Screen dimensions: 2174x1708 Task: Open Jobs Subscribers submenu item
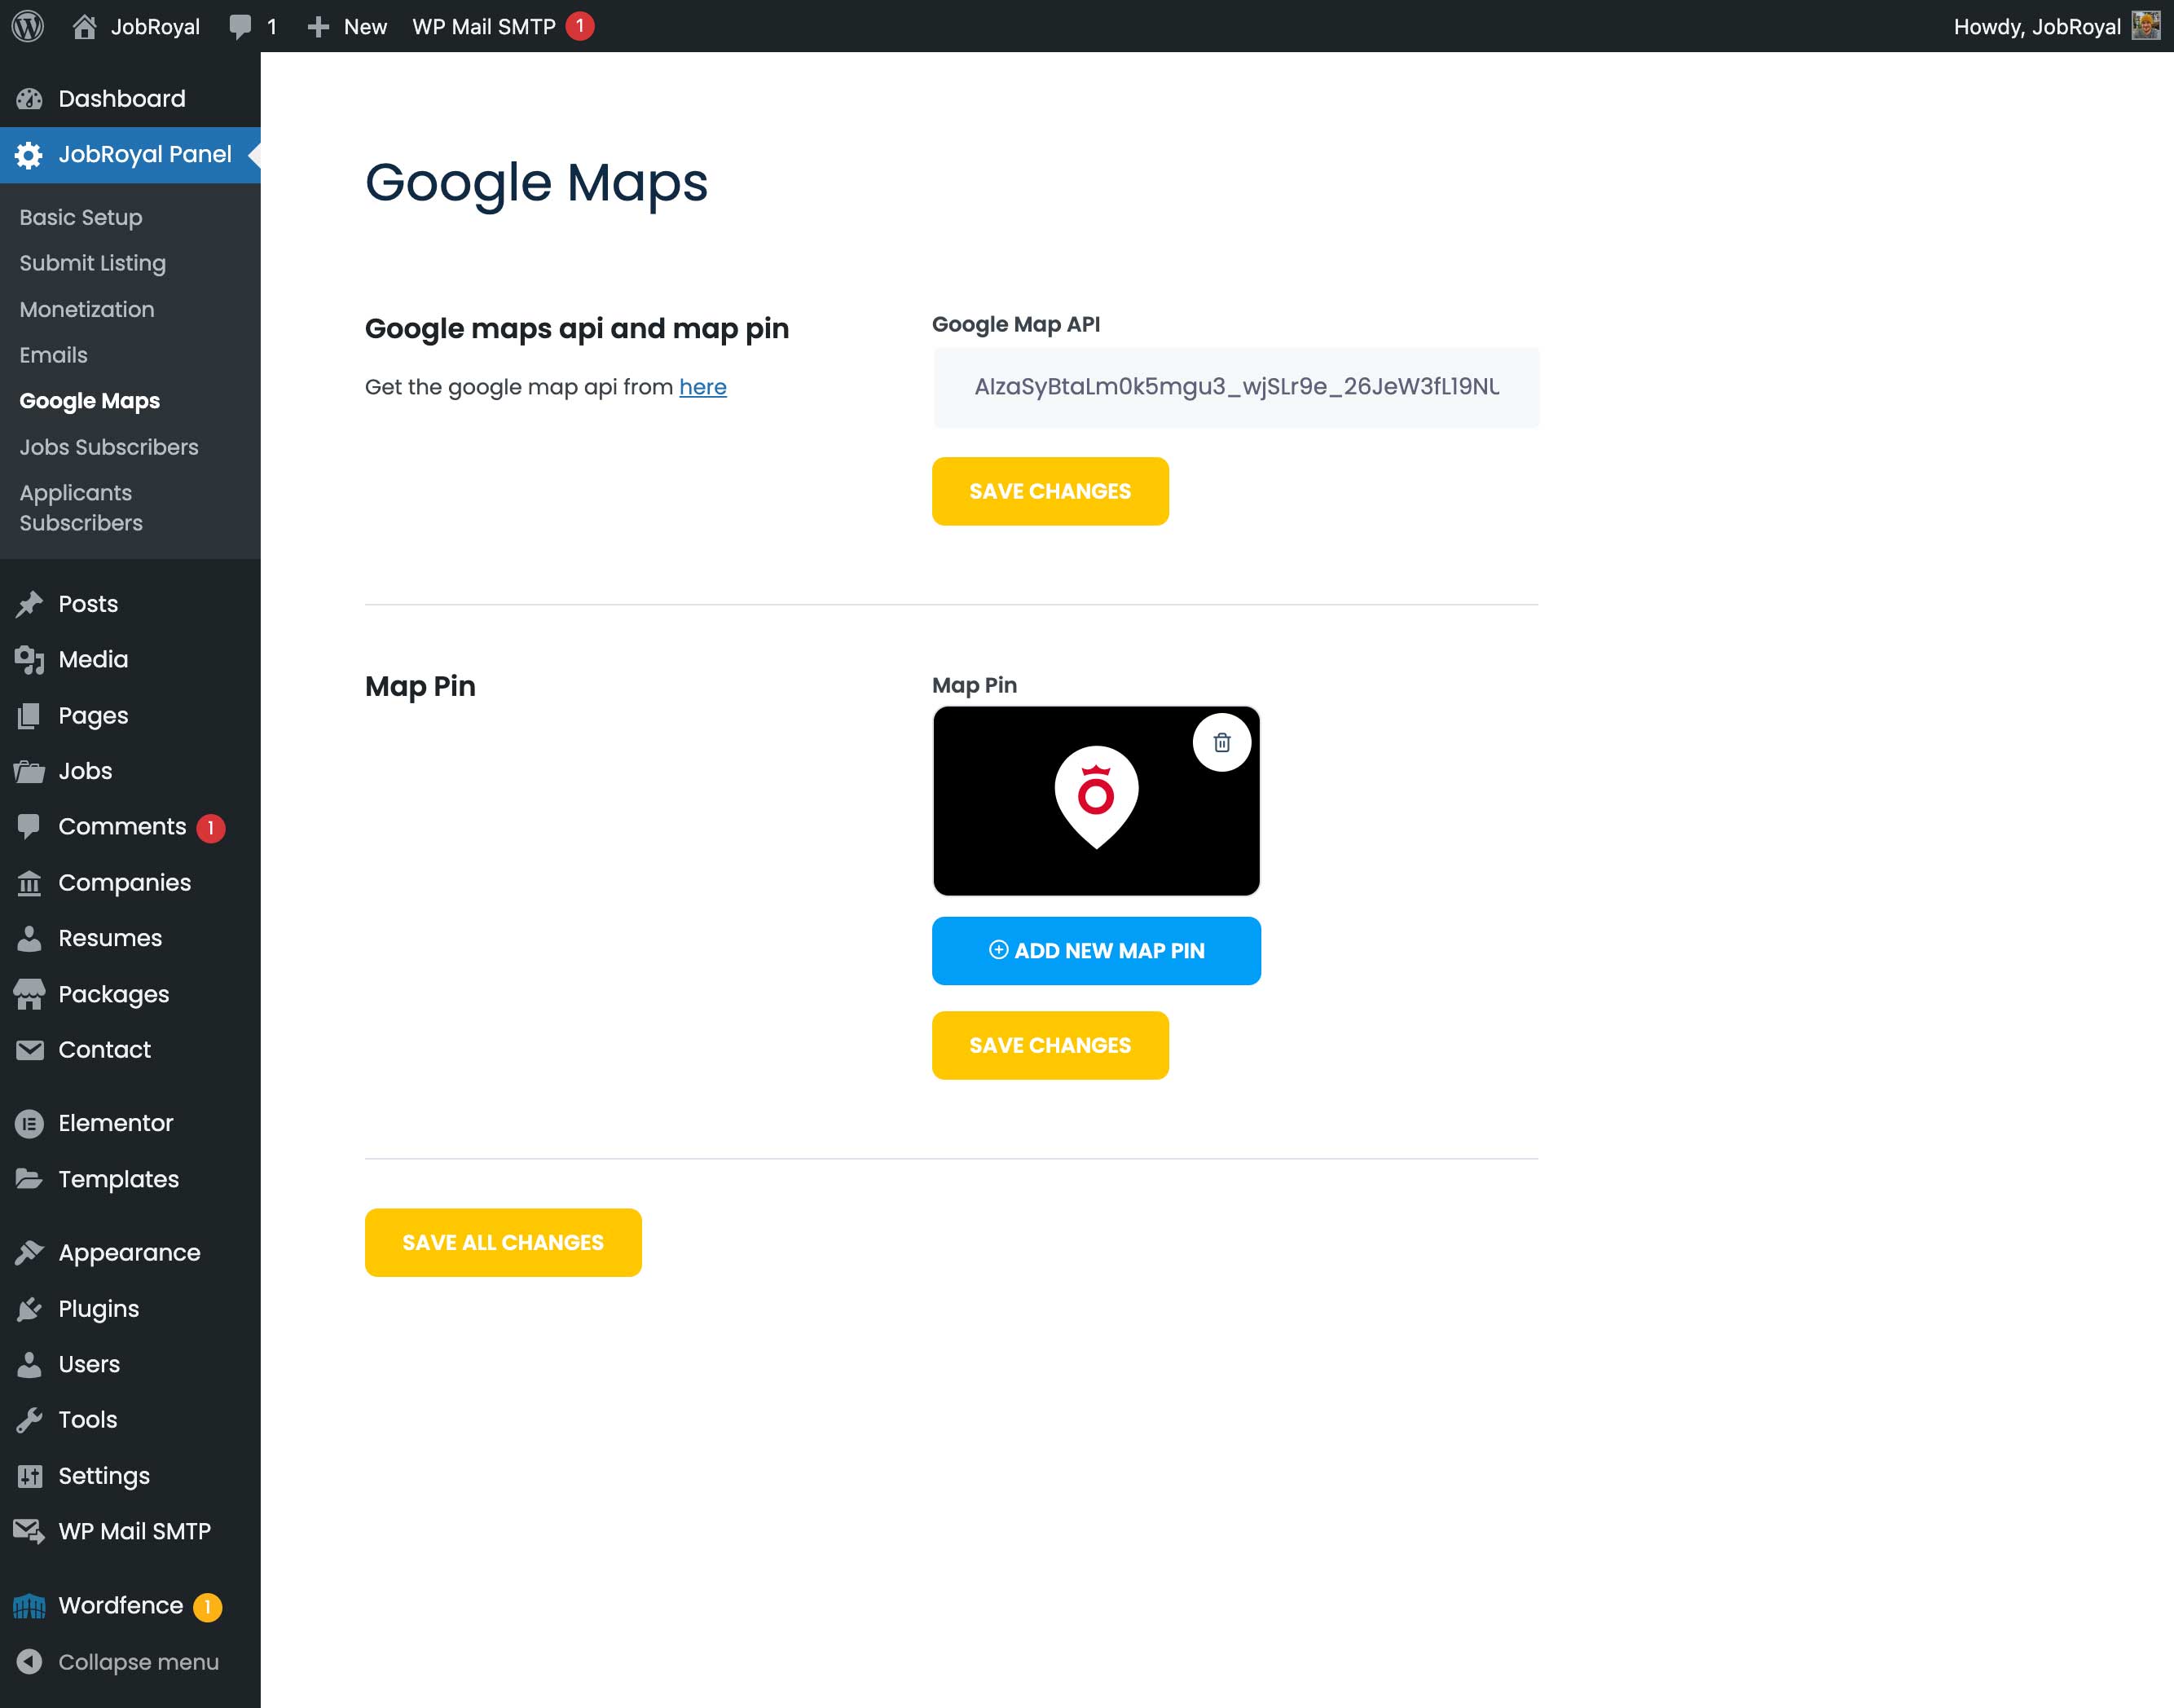109,447
